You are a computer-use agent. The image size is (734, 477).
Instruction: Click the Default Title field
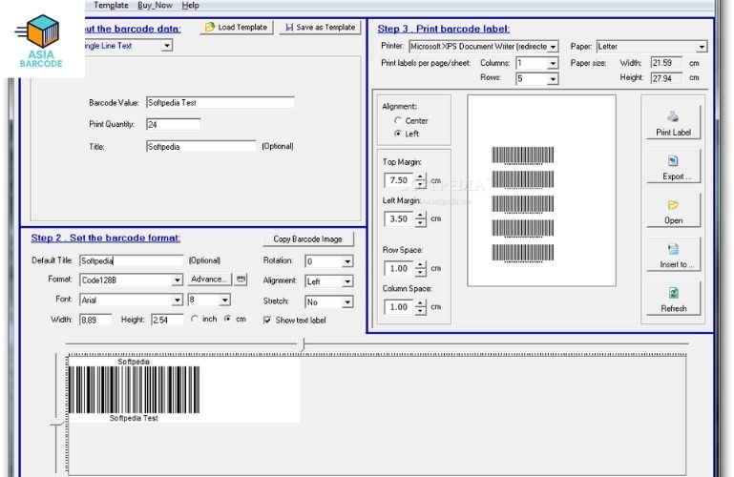click(131, 261)
